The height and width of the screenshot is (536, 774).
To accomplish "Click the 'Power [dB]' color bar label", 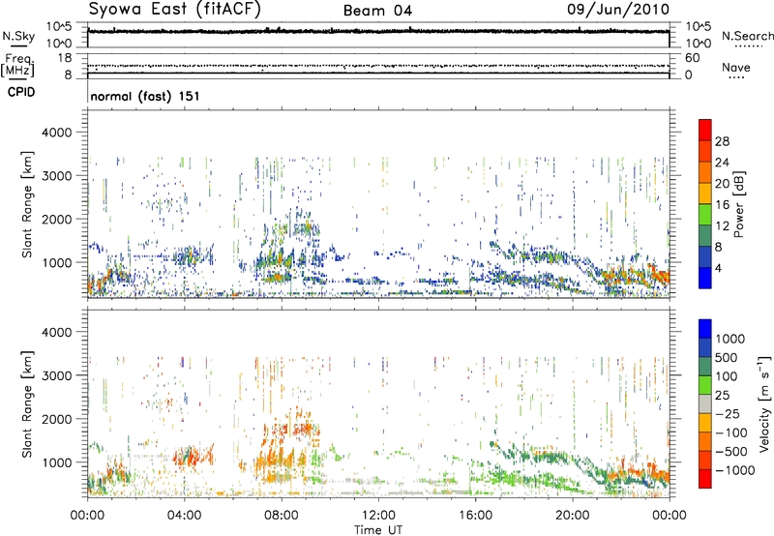I will point(738,204).
